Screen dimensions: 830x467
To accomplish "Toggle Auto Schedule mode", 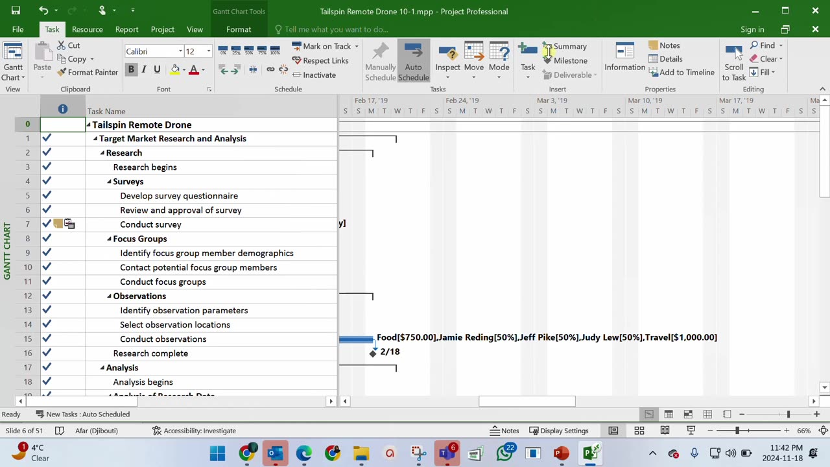I will click(x=413, y=62).
